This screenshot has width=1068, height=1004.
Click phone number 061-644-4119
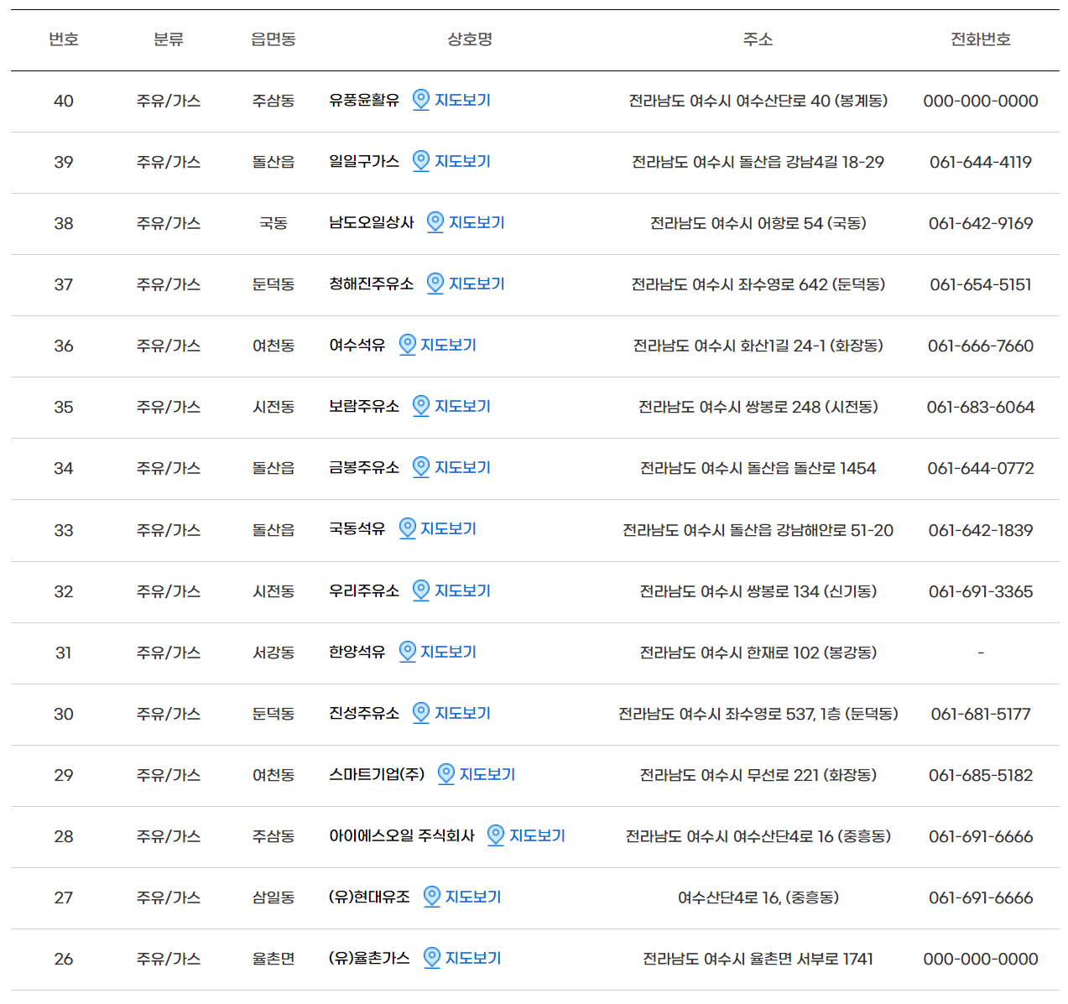tap(981, 162)
